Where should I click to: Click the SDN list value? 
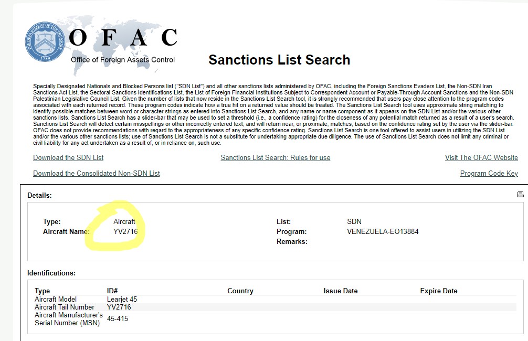click(354, 221)
